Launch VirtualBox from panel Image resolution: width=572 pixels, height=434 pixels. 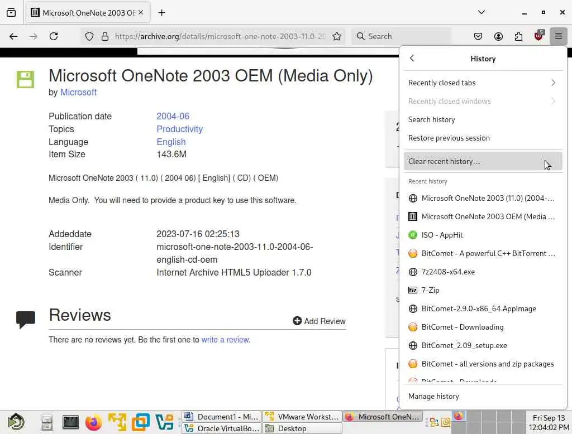tap(164, 422)
